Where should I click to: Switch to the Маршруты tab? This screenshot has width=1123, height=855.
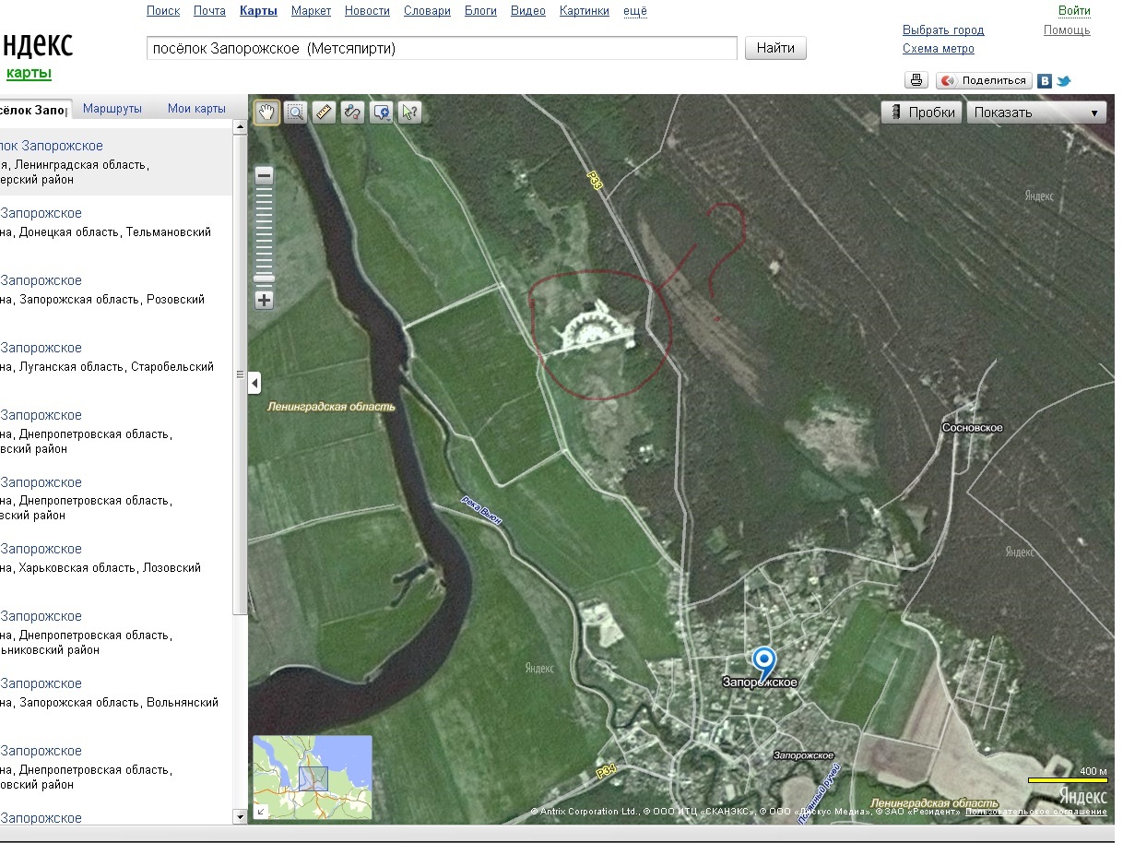click(112, 109)
